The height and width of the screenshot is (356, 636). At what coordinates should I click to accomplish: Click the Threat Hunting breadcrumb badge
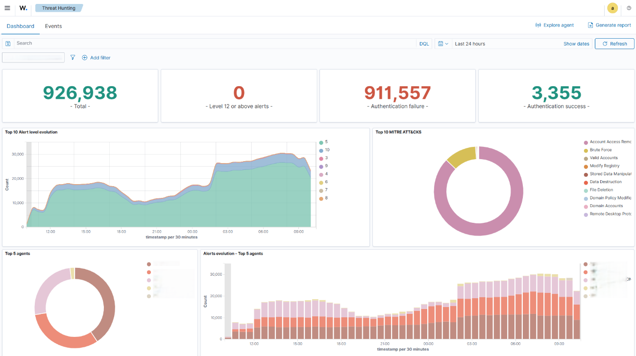[x=58, y=8]
